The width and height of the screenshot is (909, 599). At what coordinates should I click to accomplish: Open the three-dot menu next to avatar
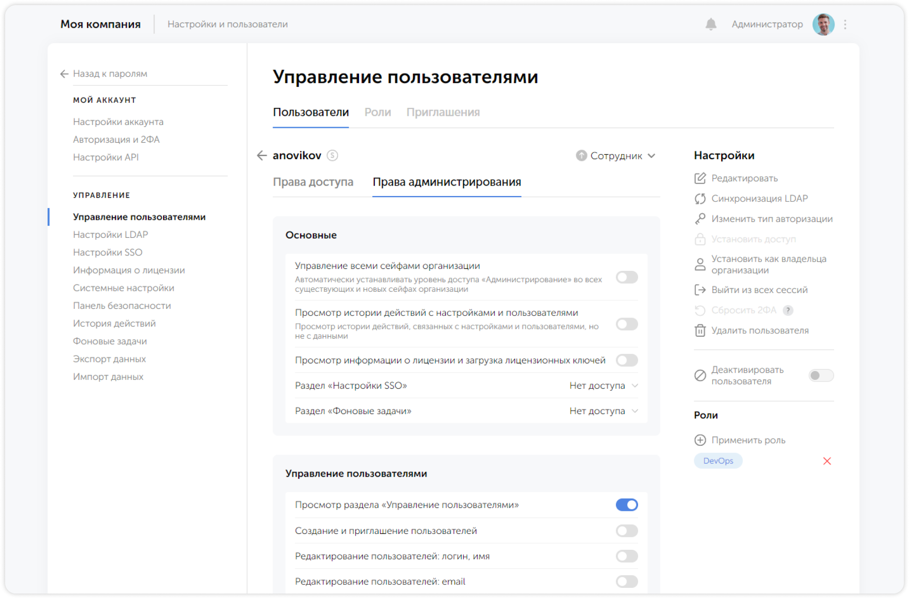[845, 24]
